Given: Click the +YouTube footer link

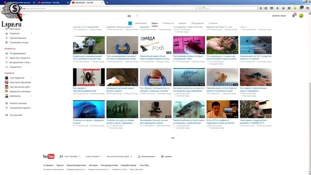Looking at the screenshot, I should (x=144, y=165).
